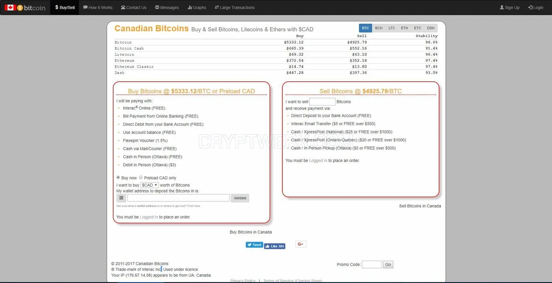Click the wallet address input field
Screen dimensions: 552x283
(x=178, y=198)
